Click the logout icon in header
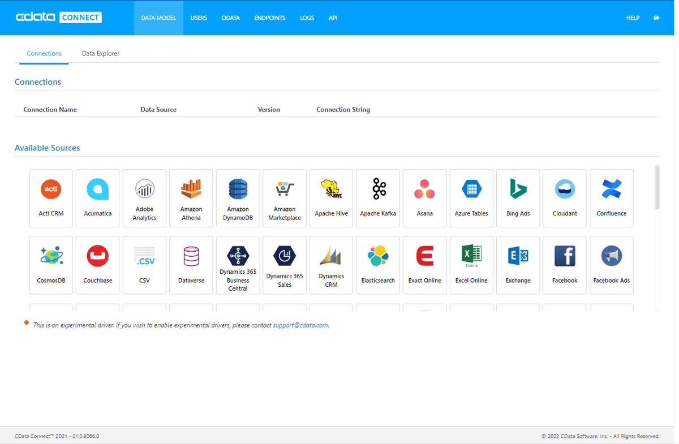Screen dimensions: 679x444 pyautogui.click(x=656, y=18)
